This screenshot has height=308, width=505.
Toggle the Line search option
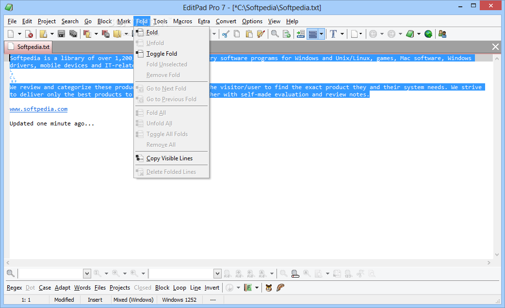click(195, 288)
